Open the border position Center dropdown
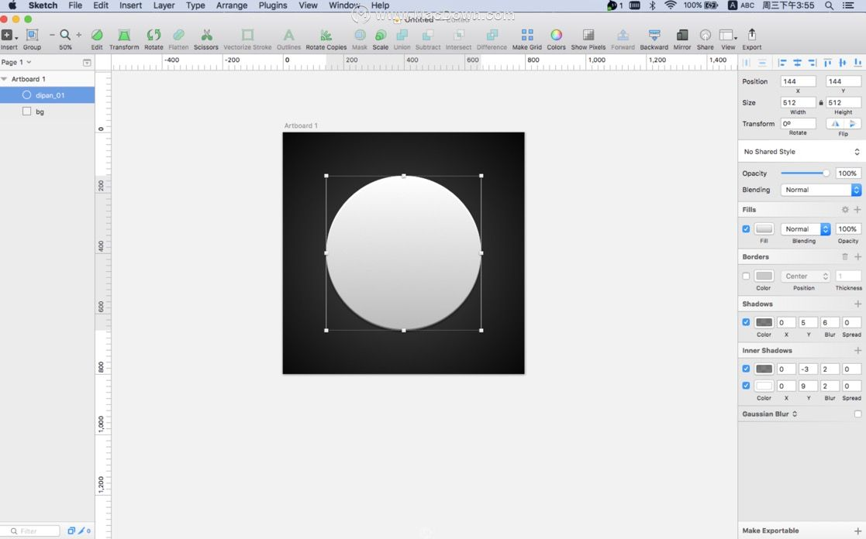 806,276
